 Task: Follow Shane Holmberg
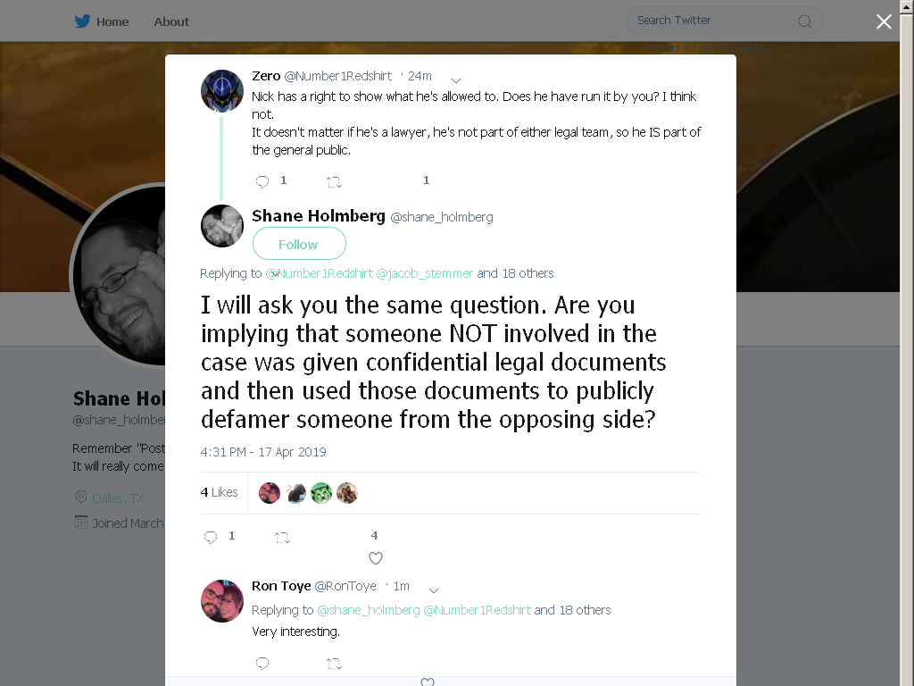point(299,244)
